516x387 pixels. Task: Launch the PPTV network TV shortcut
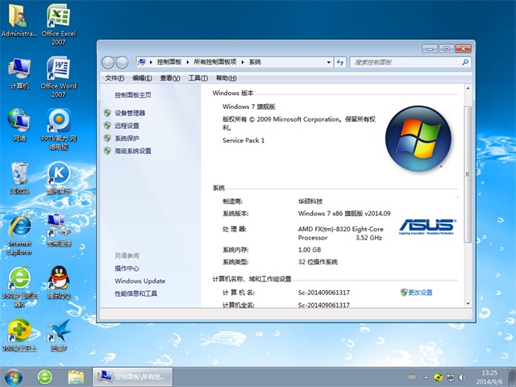[58, 121]
